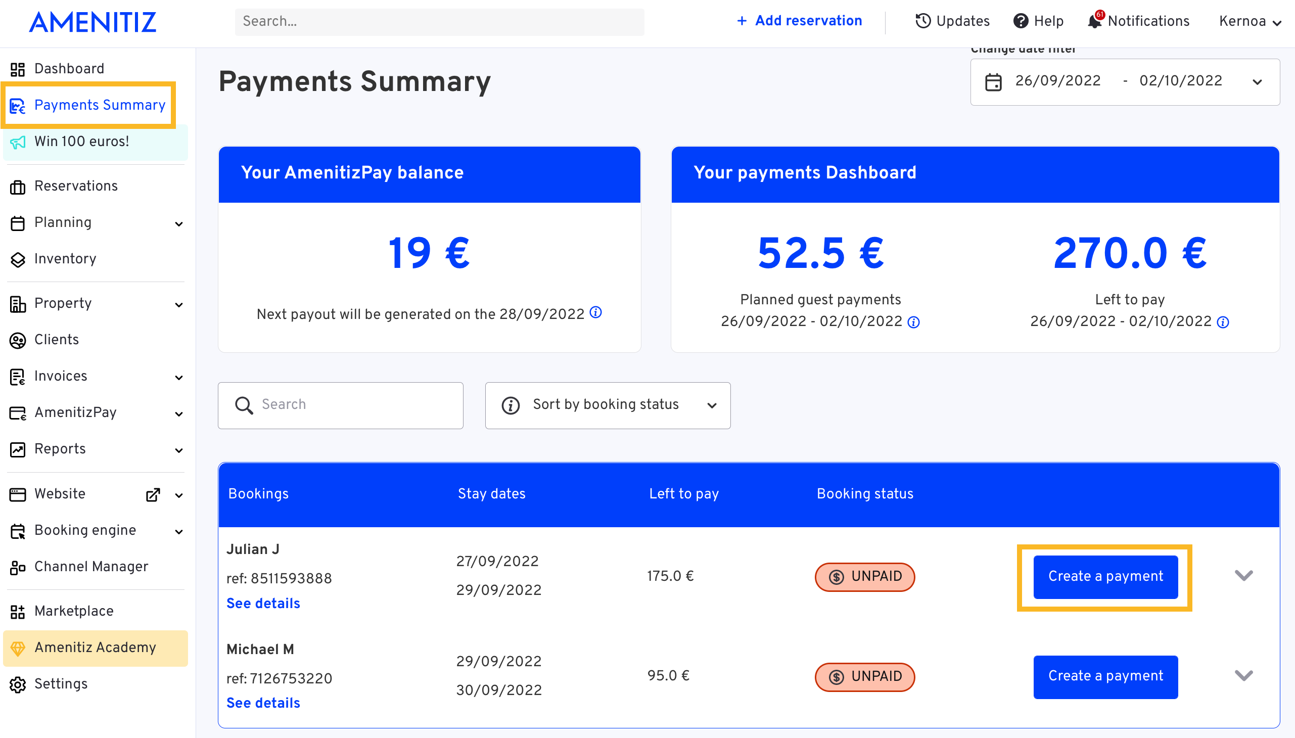Click the Win 100 euros megaphone icon

pyautogui.click(x=18, y=143)
